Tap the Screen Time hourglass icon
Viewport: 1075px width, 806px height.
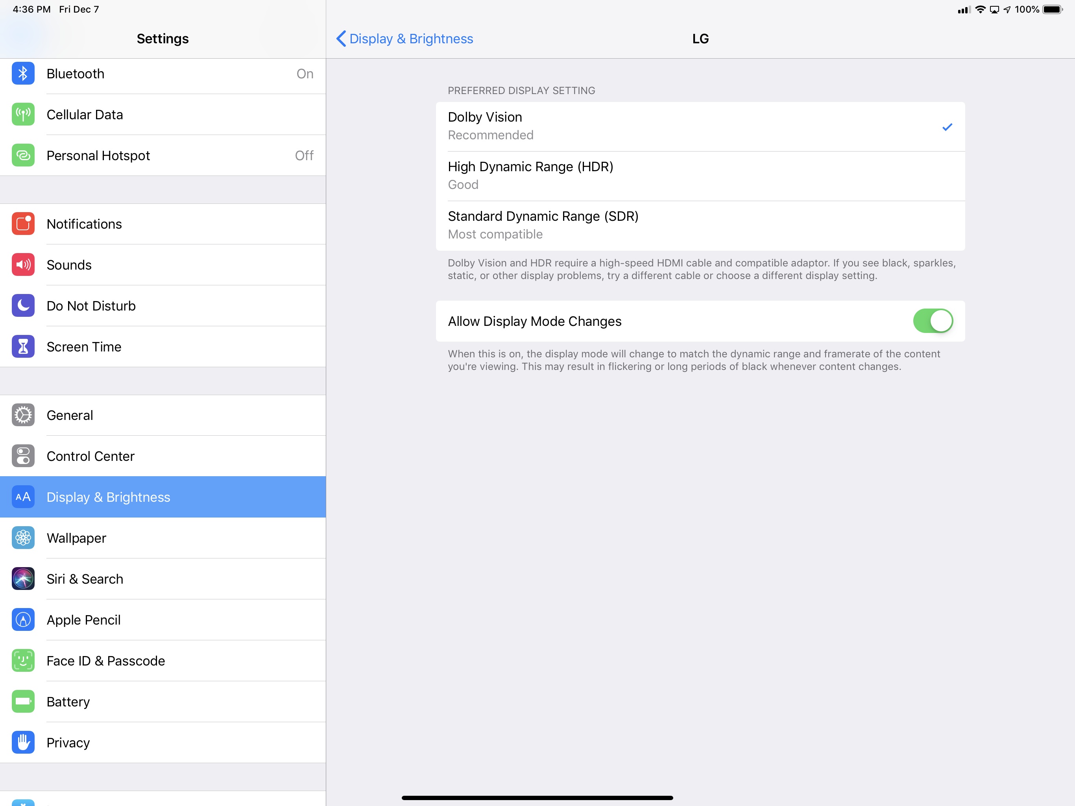pyautogui.click(x=23, y=347)
